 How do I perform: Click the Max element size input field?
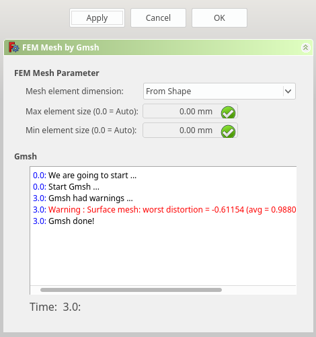pos(190,111)
